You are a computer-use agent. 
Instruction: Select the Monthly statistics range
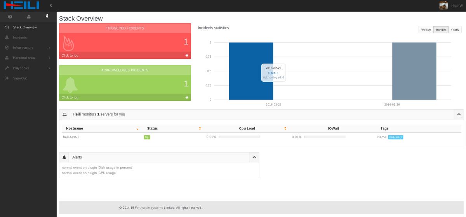pyautogui.click(x=441, y=30)
